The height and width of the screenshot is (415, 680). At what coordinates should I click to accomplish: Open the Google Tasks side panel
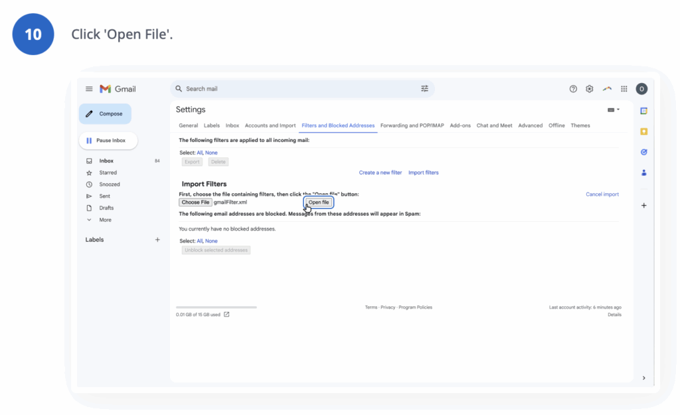(643, 152)
